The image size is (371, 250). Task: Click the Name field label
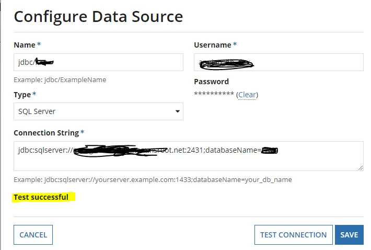25,45
